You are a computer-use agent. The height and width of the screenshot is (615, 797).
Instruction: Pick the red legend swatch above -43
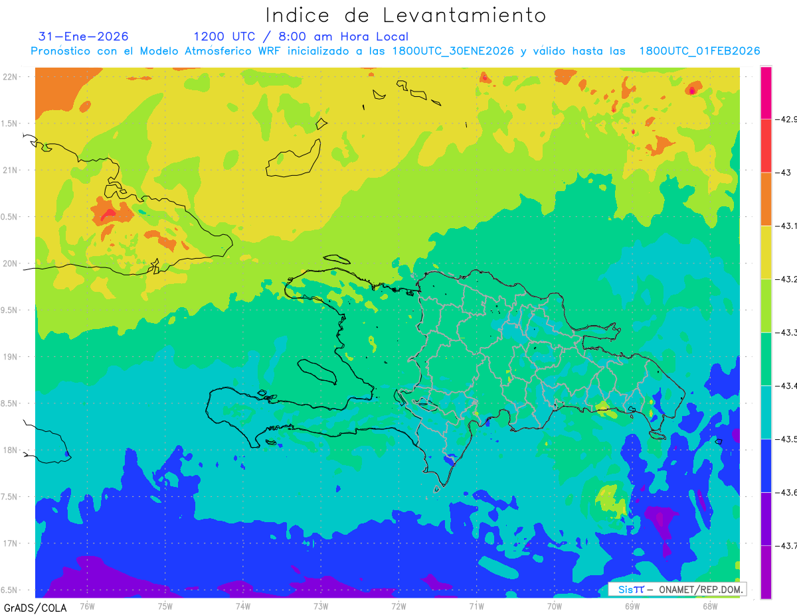point(766,146)
